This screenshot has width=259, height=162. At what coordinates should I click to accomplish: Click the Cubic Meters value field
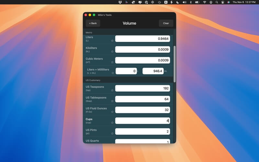tap(142, 60)
